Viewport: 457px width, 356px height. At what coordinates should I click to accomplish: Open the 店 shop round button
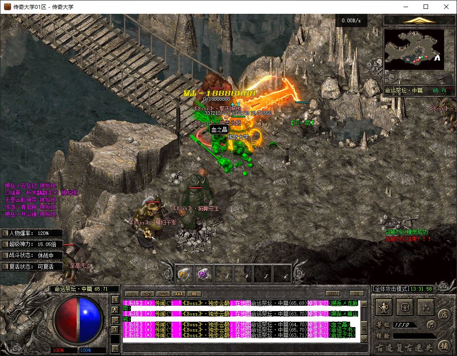[x=444, y=315]
